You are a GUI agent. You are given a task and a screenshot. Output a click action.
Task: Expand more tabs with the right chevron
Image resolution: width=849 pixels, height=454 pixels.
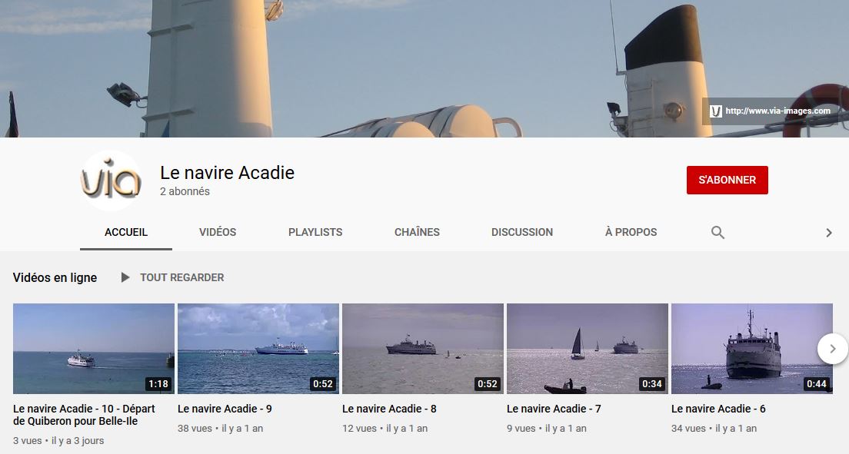tap(828, 233)
